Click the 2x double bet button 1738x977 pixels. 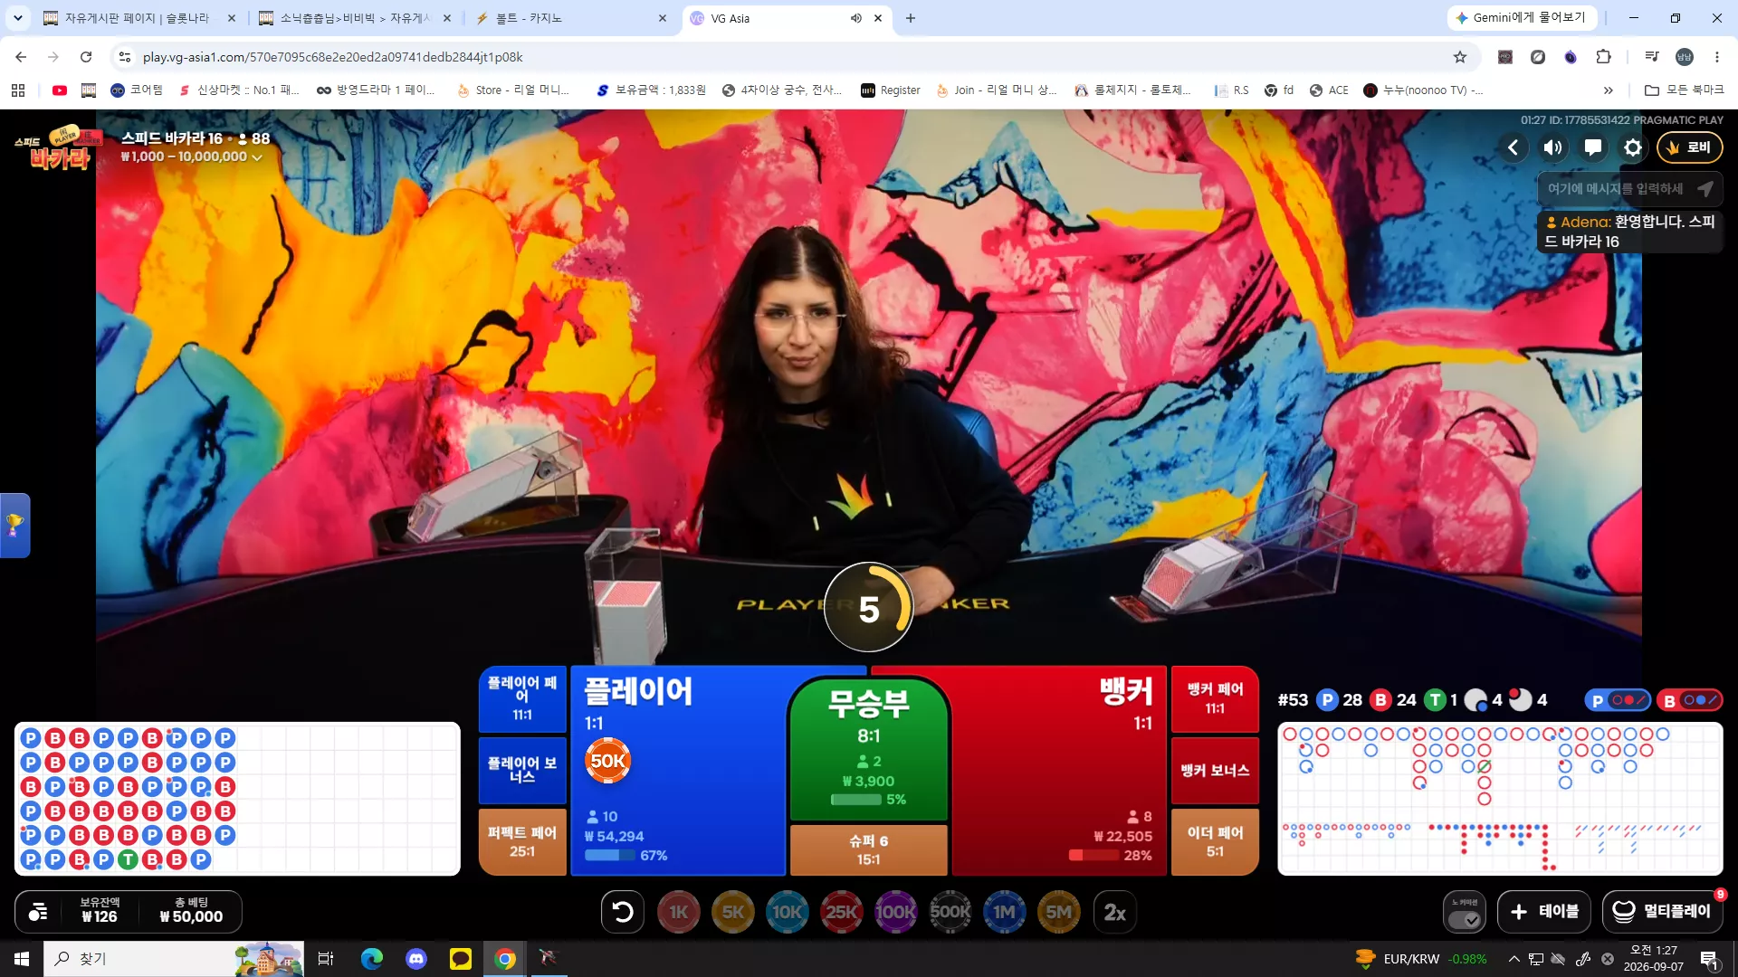(1114, 912)
